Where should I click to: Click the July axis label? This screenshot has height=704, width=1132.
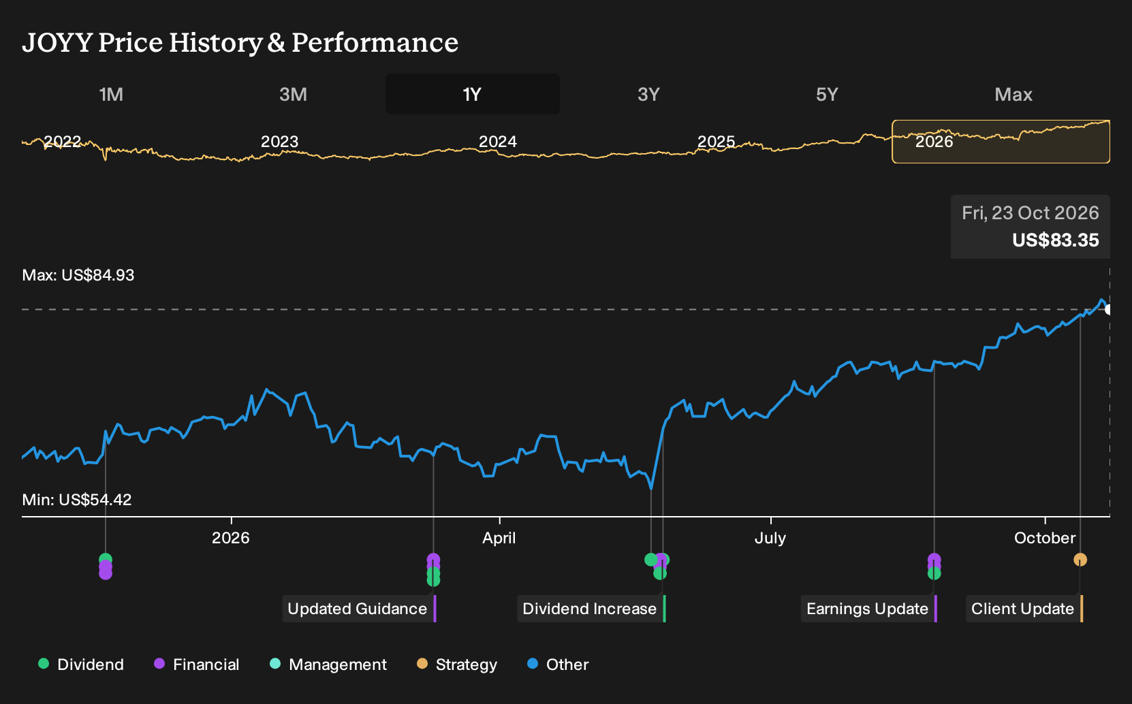click(x=770, y=538)
